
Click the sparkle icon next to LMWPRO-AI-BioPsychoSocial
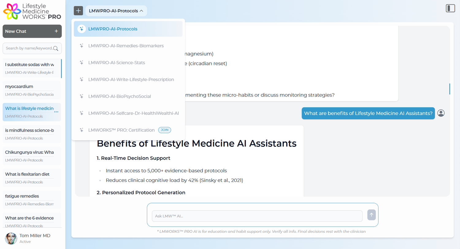click(x=82, y=96)
